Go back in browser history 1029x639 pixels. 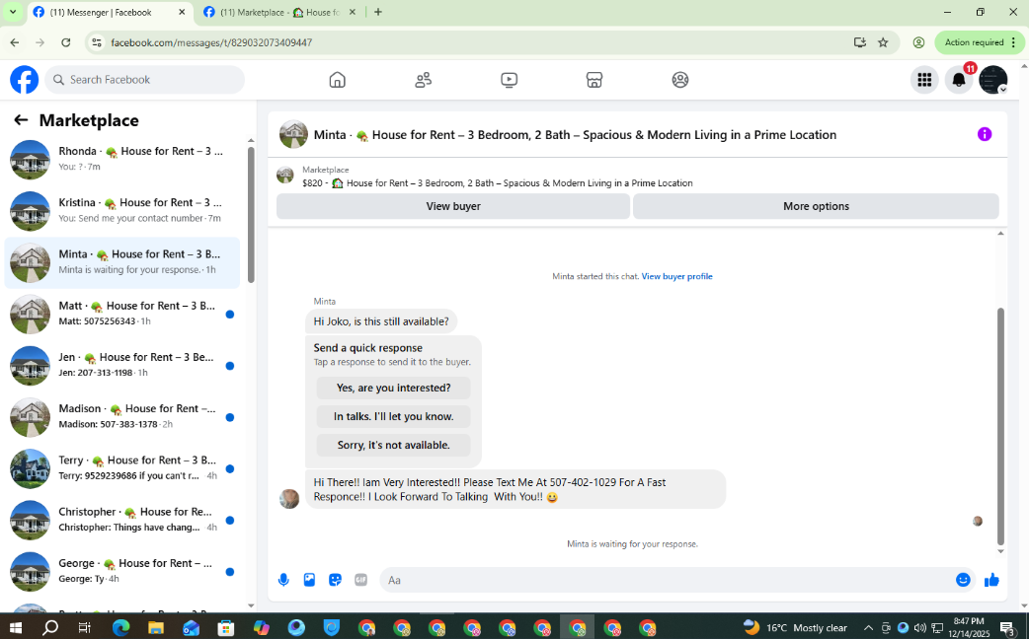(15, 42)
